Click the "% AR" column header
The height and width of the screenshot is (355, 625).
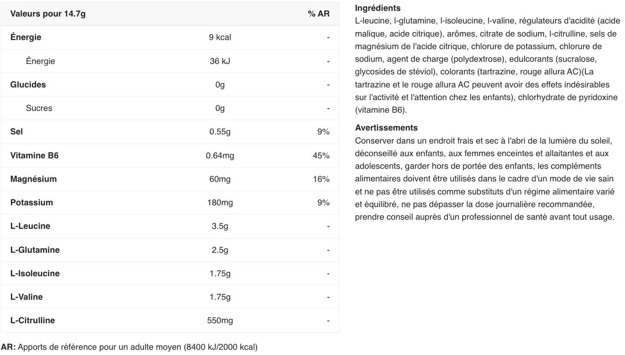pyautogui.click(x=319, y=14)
